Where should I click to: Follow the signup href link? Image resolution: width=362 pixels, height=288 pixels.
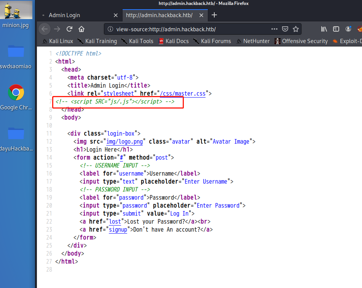(x=118, y=230)
